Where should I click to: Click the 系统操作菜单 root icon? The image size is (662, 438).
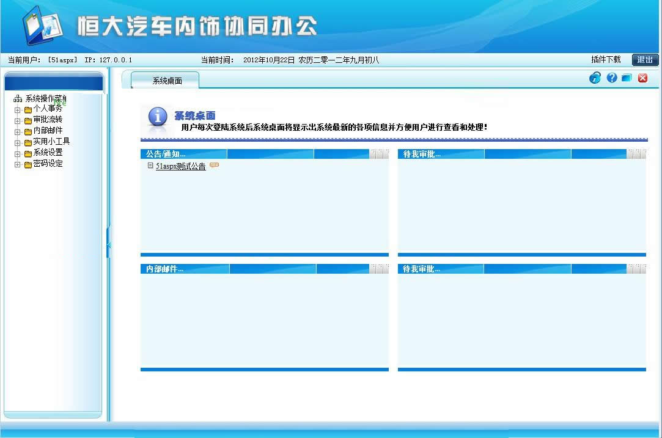pos(17,98)
